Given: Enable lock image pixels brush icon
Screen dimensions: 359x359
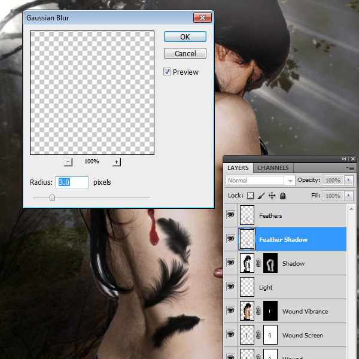Looking at the screenshot, I should (261, 196).
